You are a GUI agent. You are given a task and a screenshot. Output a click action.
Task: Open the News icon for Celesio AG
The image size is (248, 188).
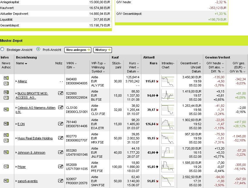pyautogui.click(x=6, y=109)
